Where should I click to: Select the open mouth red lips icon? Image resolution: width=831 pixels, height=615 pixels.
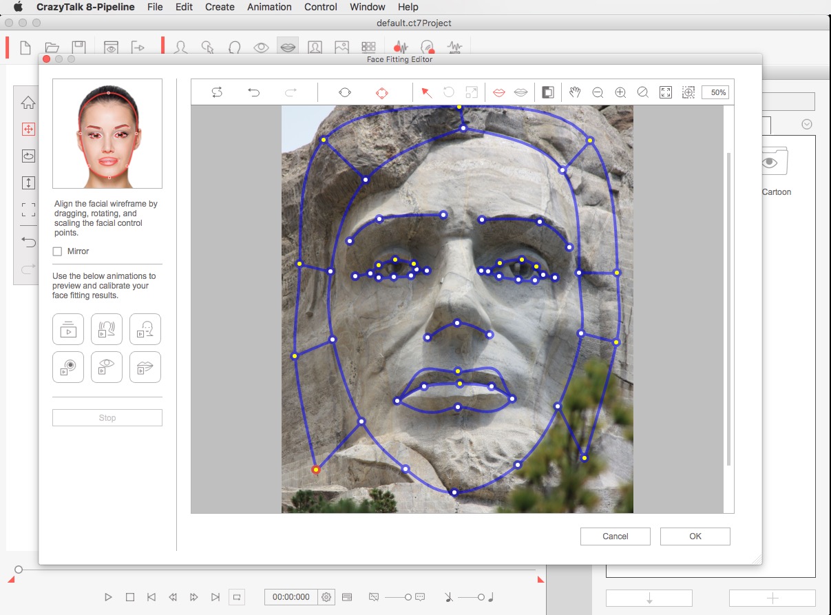pos(499,92)
